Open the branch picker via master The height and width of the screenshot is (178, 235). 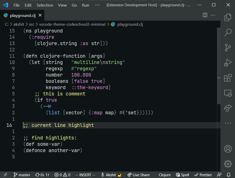22,175
